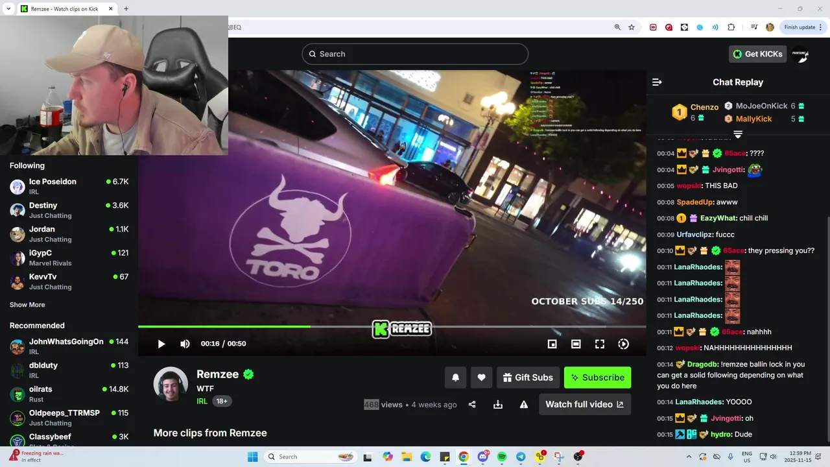The width and height of the screenshot is (830, 467).
Task: Open the Chrome extensions puzzle icon
Action: [x=731, y=27]
